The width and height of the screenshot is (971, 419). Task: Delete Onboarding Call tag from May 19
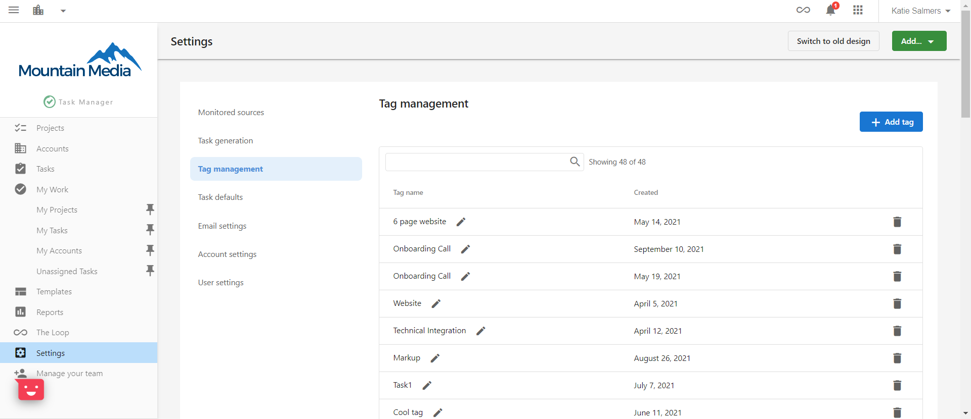point(897,276)
